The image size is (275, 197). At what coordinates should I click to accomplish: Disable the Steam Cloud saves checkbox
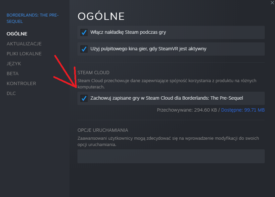coord(84,98)
